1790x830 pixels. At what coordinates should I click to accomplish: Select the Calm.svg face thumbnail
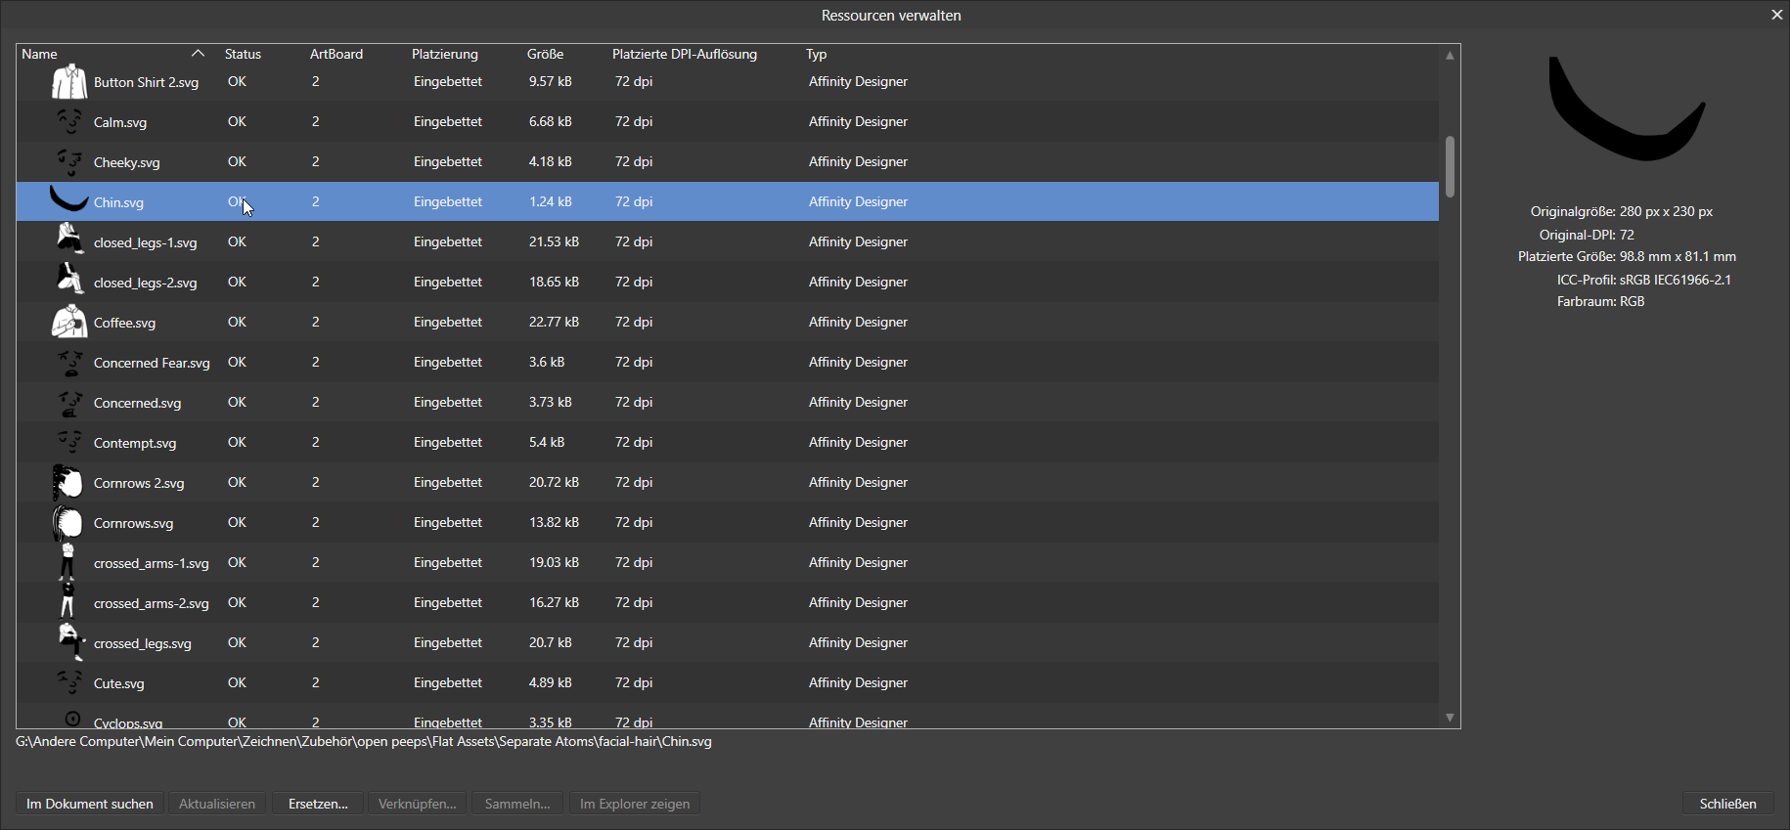click(68, 122)
